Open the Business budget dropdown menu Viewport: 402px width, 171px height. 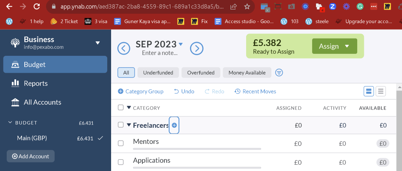point(98,43)
